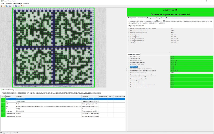Switch to Информация о штрих коде tab
The image size is (214, 134).
[136, 18]
